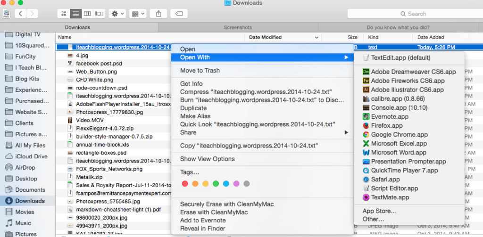The width and height of the screenshot is (483, 237).
Task: Click the Share toolbar icon
Action: point(158,14)
